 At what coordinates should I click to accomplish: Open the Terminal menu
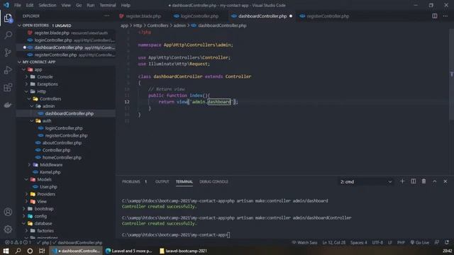tap(107, 5)
